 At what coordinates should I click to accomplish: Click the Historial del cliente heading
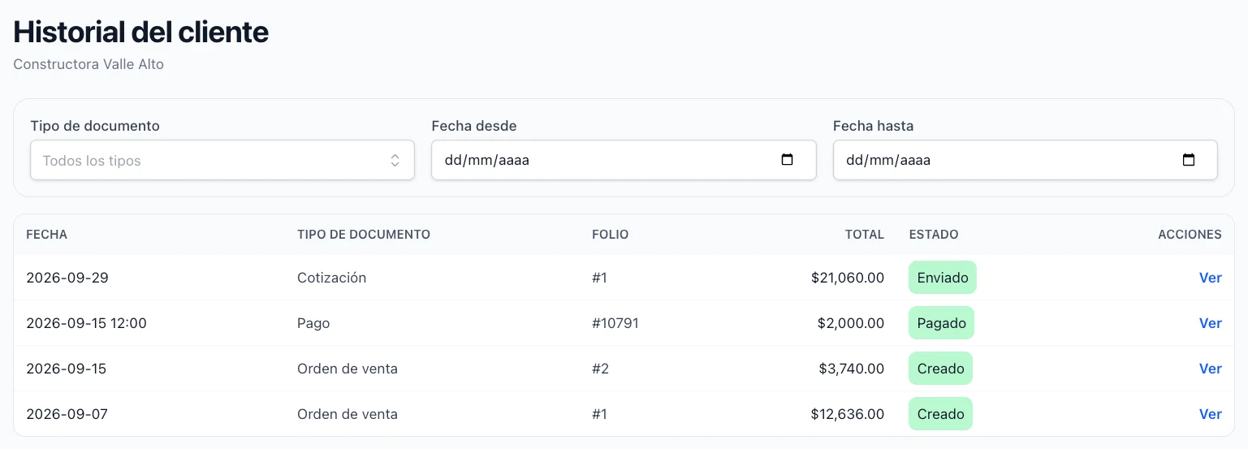coord(141,32)
